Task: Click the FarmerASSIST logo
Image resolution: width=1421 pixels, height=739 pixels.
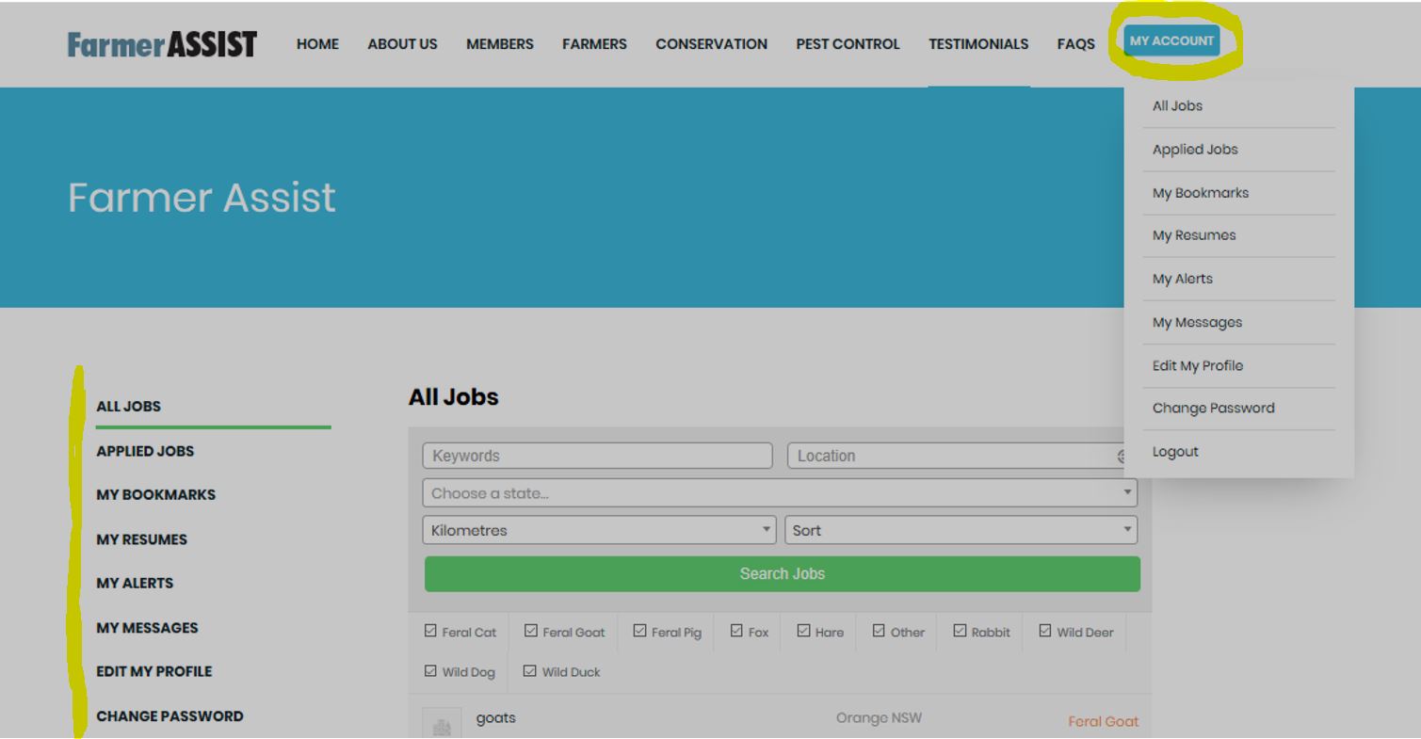Action: pyautogui.click(x=162, y=44)
